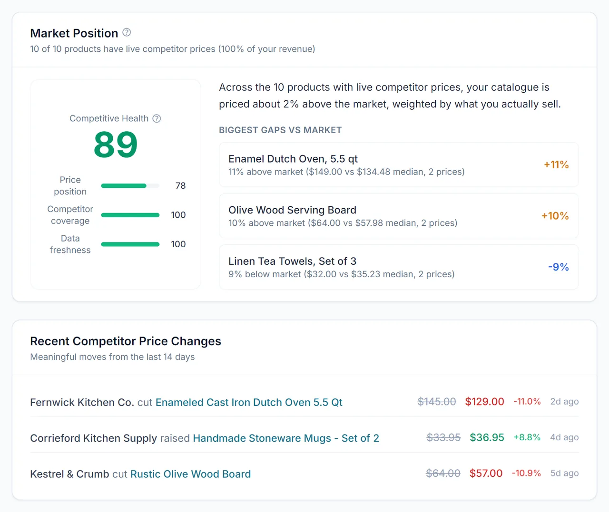Click the BIGGEST GAPS VS MARKET label
Image resolution: width=609 pixels, height=512 pixels.
280,130
